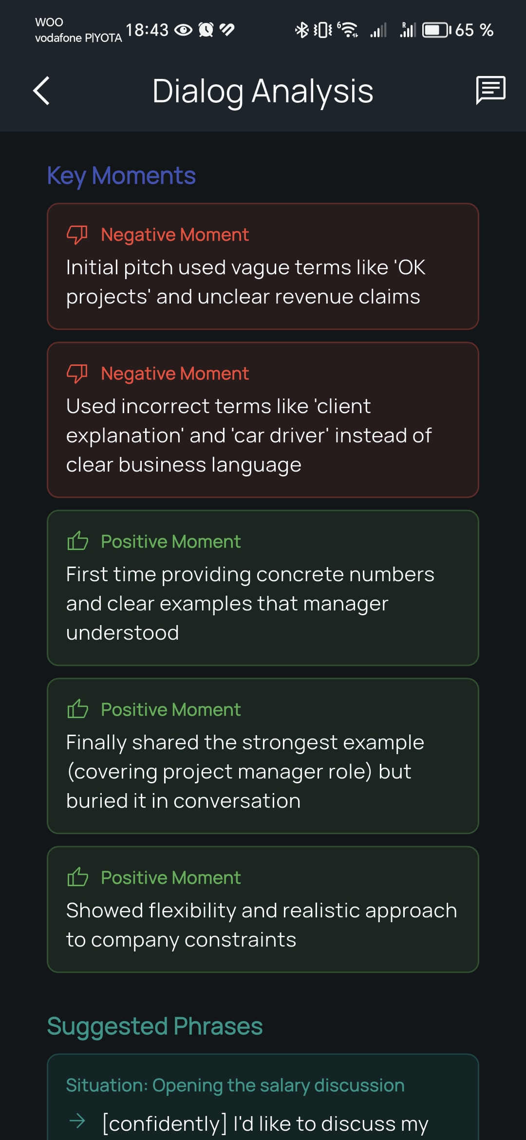Tap thumbs-up icon on flexibility card
The width and height of the screenshot is (526, 1140).
(77, 877)
